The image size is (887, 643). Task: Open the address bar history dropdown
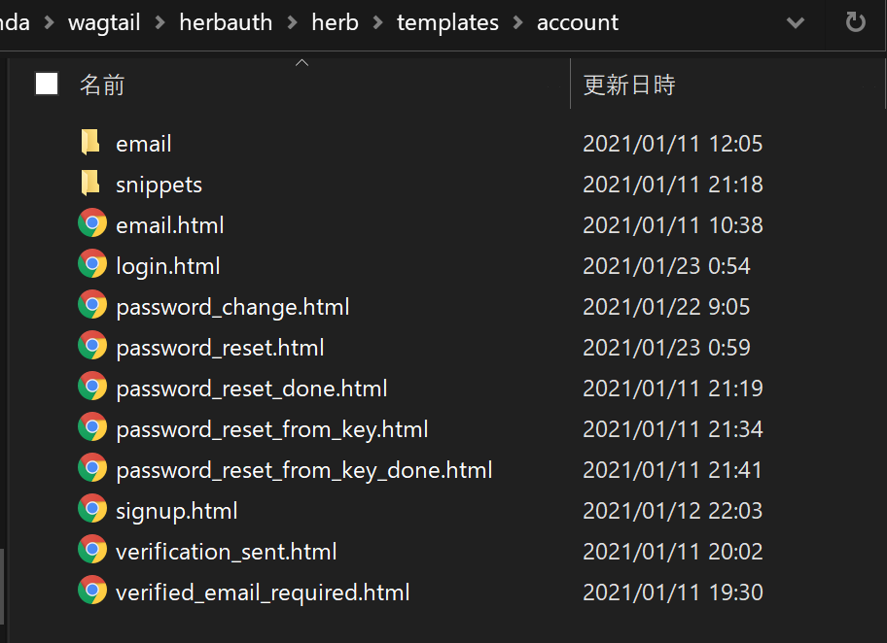coord(796,22)
